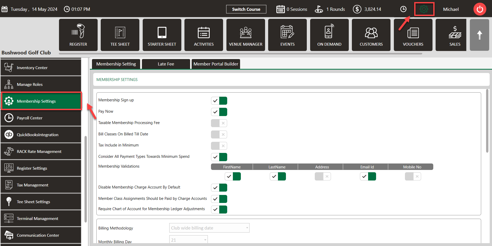Open the Venue Manager tile
The width and height of the screenshot is (492, 246).
pyautogui.click(x=245, y=35)
